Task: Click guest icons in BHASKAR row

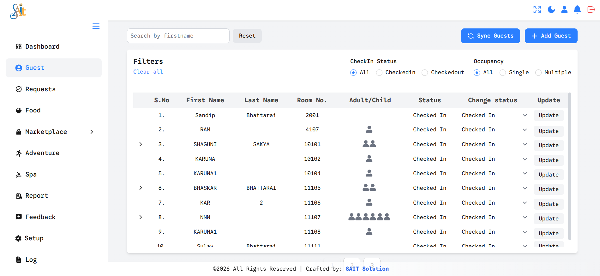Action: [369, 188]
